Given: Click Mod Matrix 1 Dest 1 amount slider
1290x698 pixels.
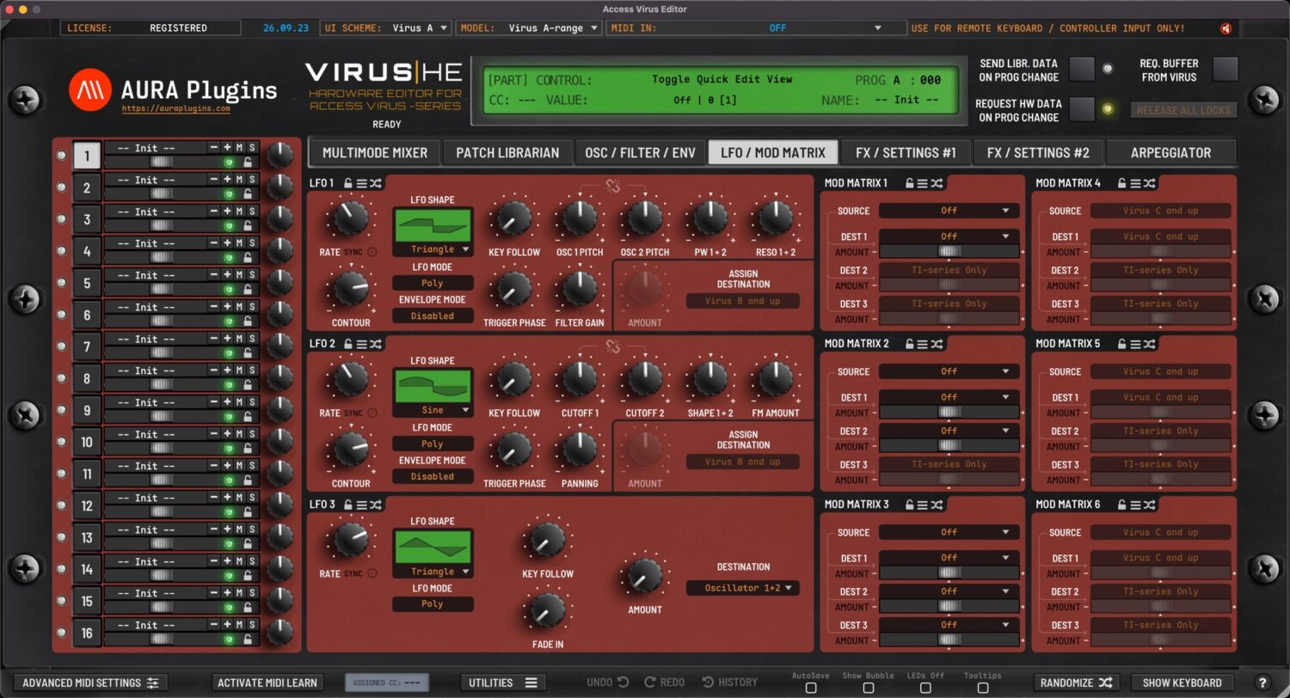Looking at the screenshot, I should [949, 252].
